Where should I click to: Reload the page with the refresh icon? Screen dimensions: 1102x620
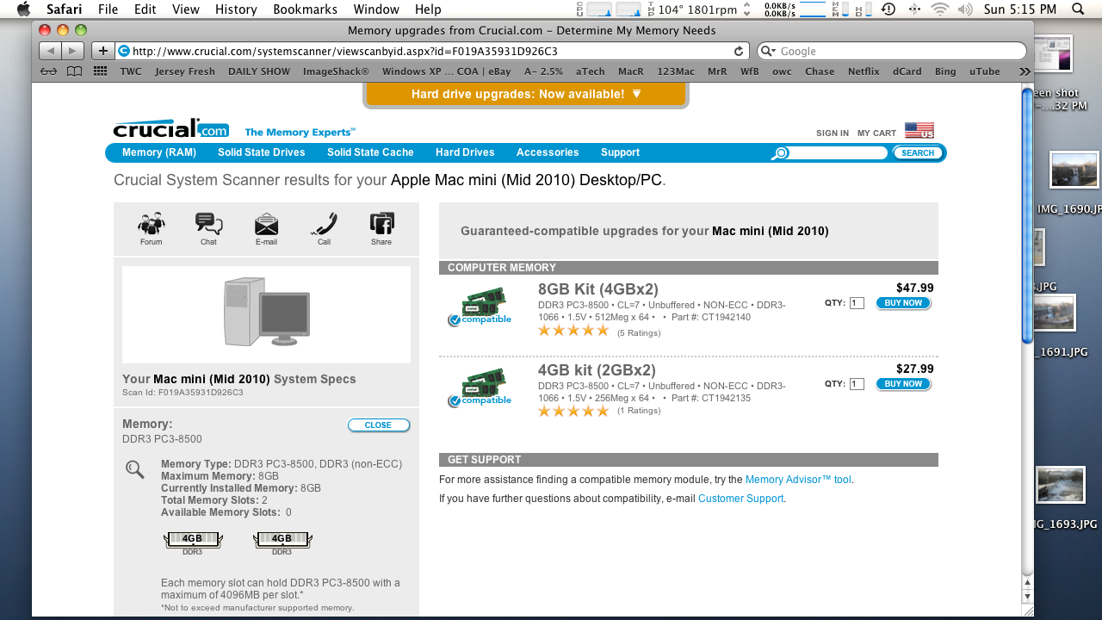739,51
